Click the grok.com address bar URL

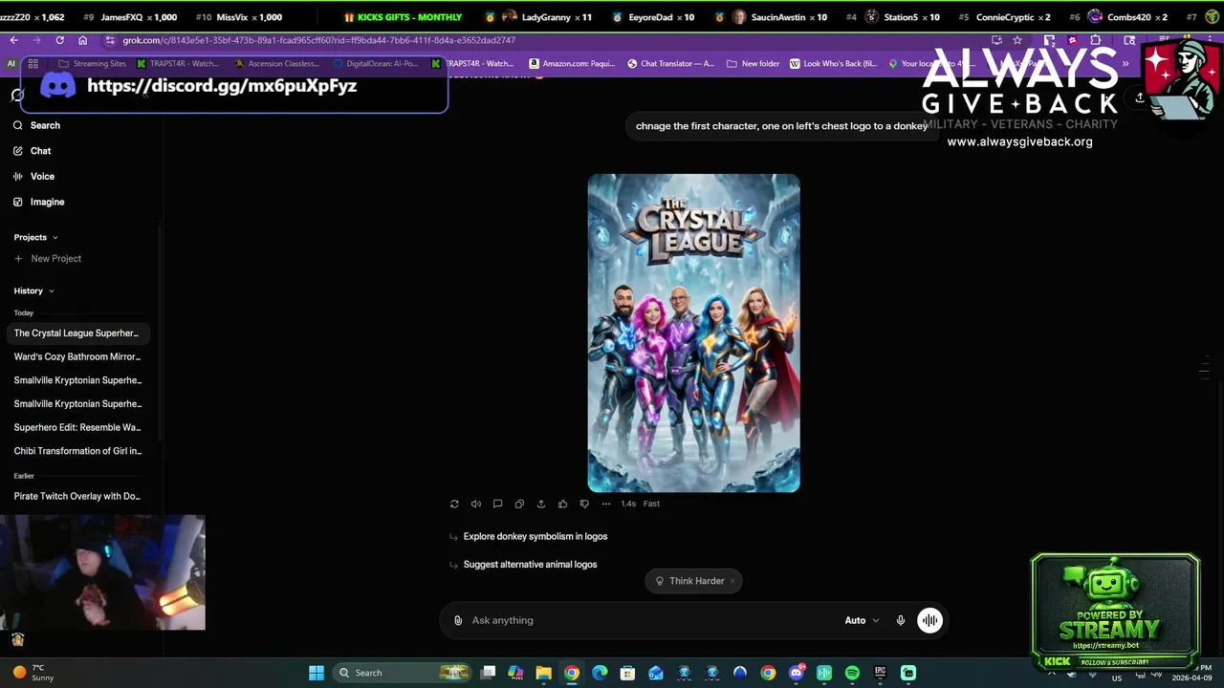coord(318,40)
